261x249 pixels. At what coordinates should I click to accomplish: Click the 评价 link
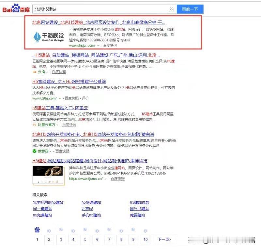pyautogui.click(x=85, y=98)
